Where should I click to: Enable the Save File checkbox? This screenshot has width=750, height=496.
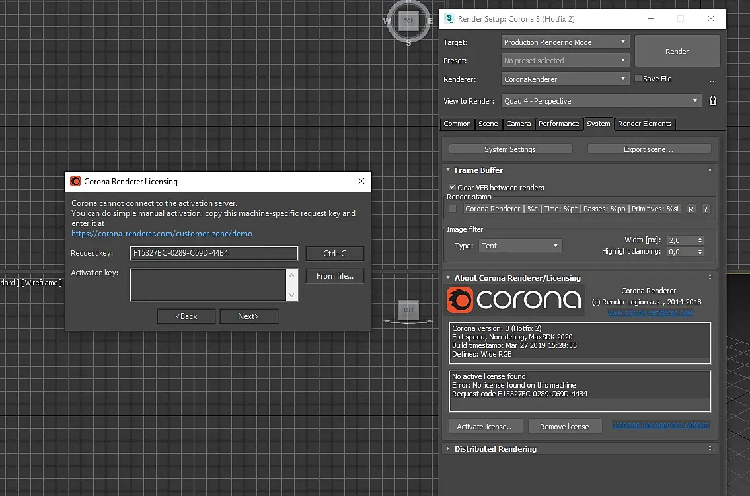pos(638,79)
